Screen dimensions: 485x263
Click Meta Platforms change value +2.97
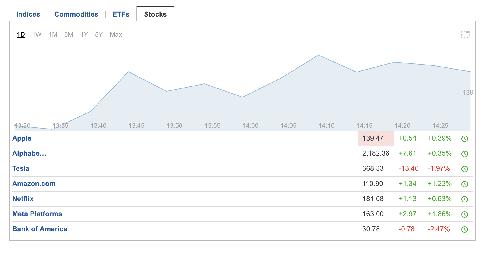[407, 214]
